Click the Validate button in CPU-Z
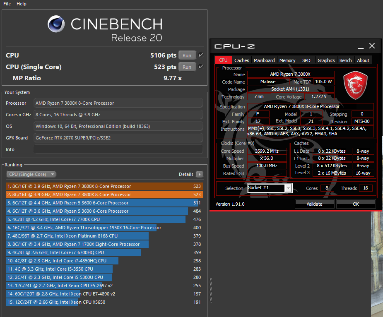 point(314,204)
